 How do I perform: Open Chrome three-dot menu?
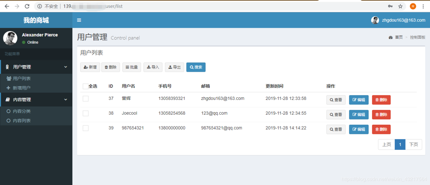point(423,6)
